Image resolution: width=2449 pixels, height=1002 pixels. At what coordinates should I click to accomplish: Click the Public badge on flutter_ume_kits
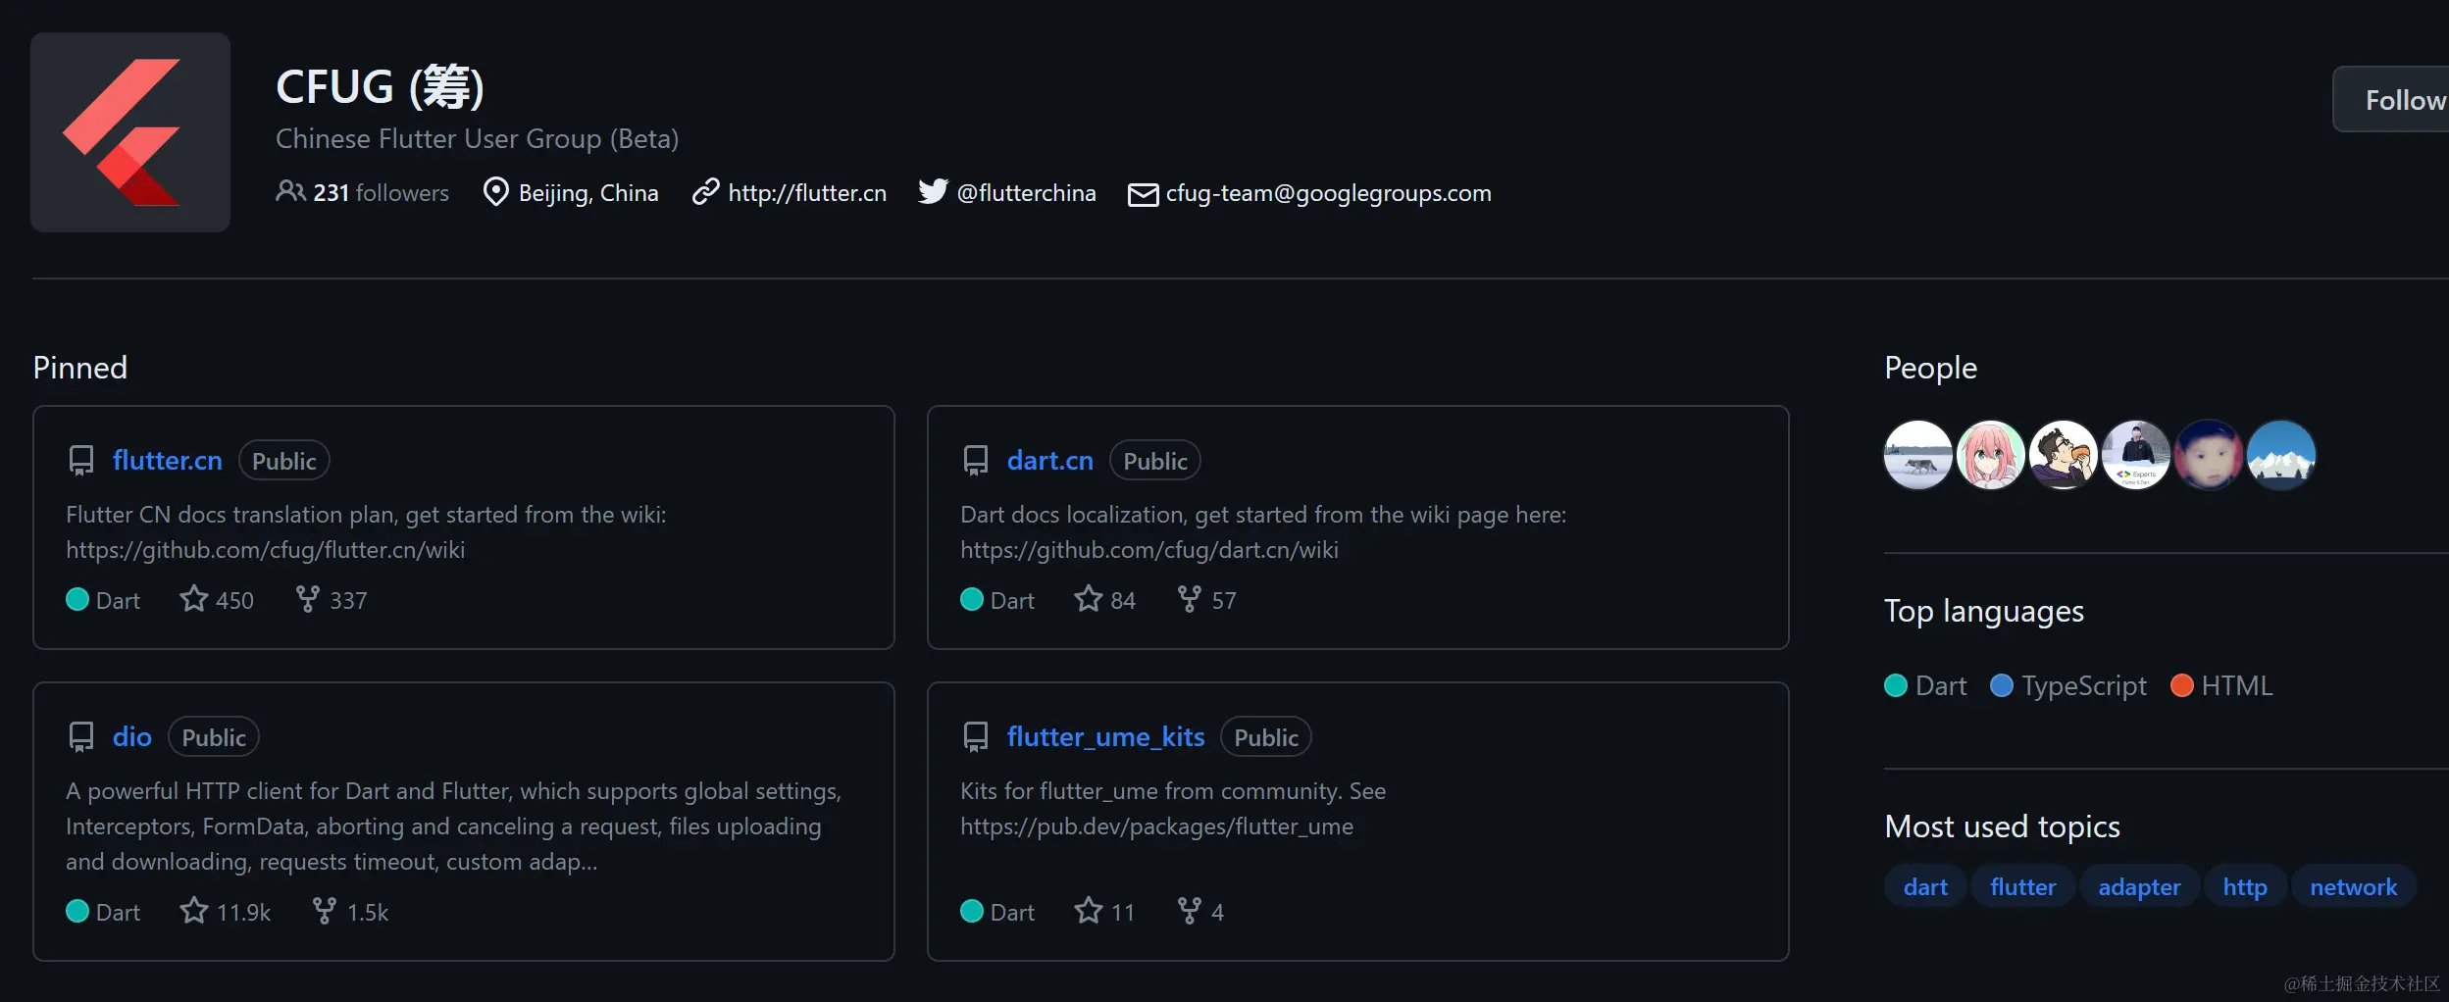[x=1266, y=737]
